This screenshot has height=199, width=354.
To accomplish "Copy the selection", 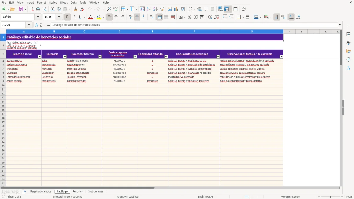I will (x=59, y=9).
